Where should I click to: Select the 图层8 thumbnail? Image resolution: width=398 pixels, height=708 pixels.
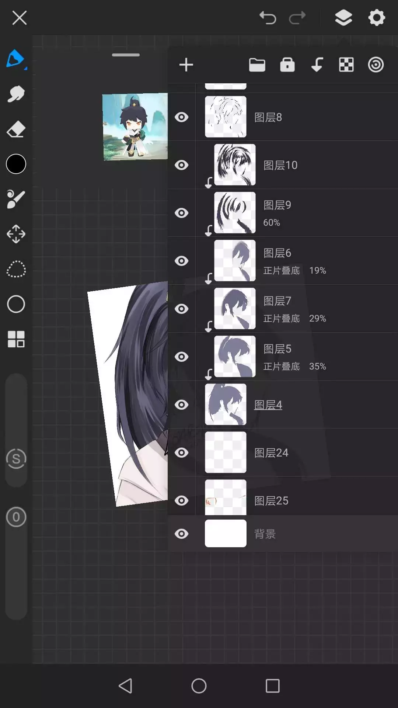pyautogui.click(x=226, y=117)
